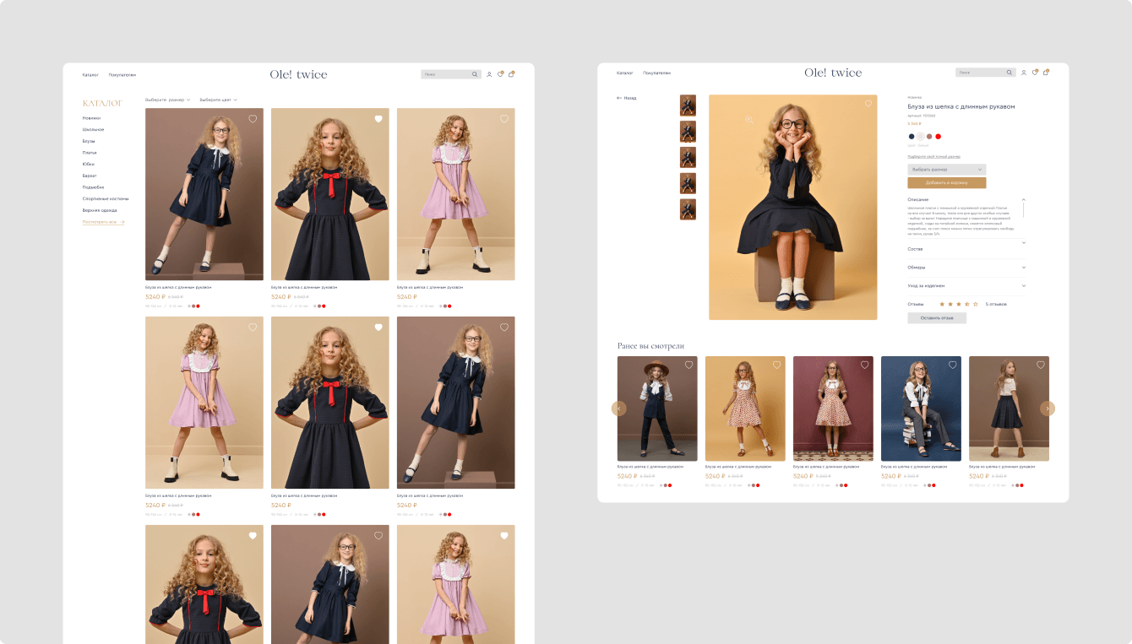Collapse the Описание section chevron
1132x644 pixels.
tap(1024, 200)
